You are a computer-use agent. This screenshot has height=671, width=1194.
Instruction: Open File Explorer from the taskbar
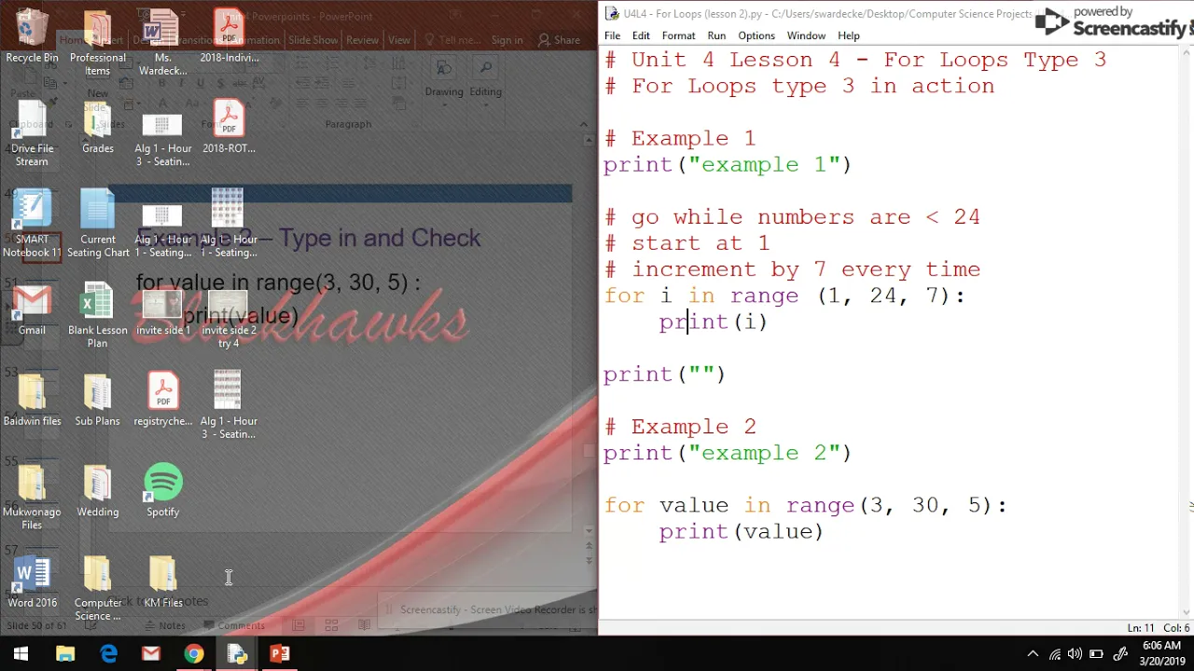click(x=65, y=654)
